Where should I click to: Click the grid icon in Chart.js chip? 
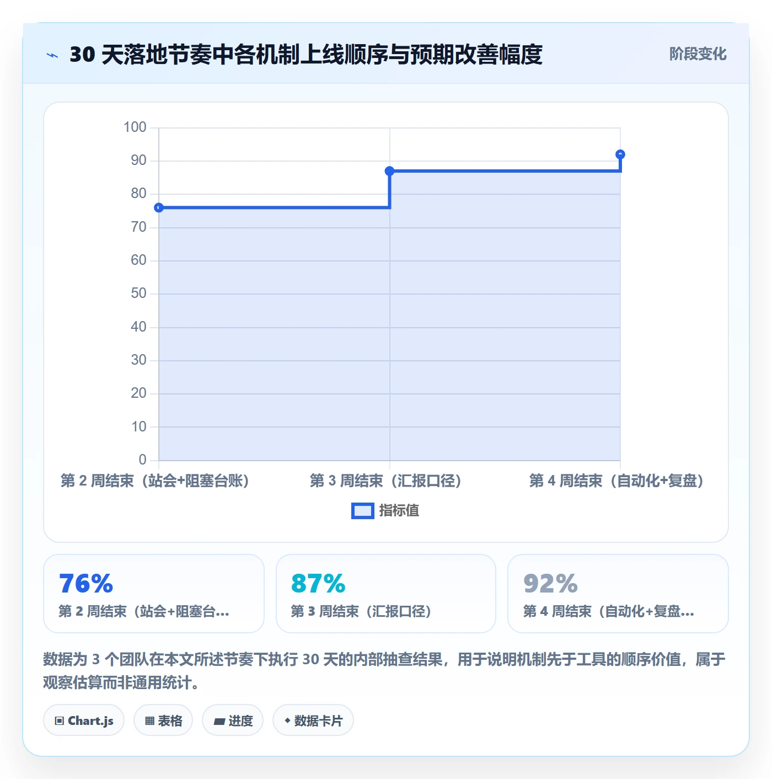click(60, 721)
